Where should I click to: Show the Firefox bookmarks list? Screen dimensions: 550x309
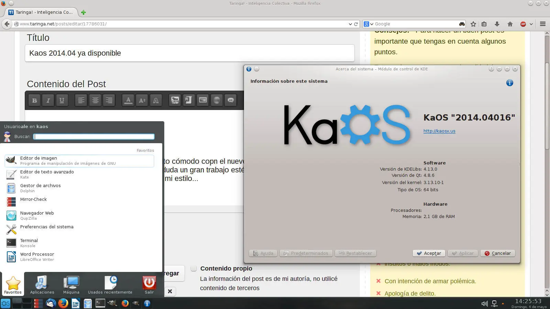[484, 24]
